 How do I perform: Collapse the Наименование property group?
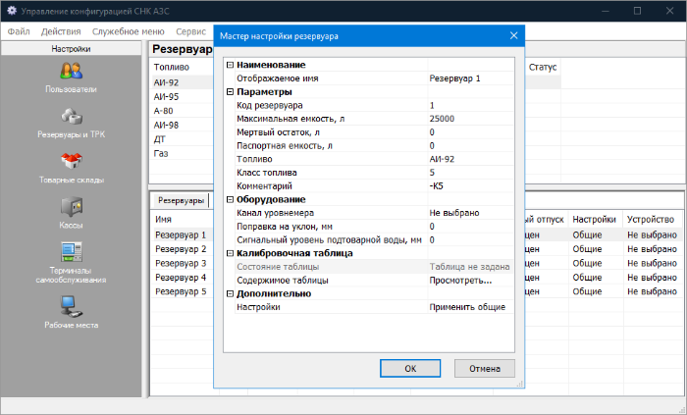click(x=230, y=65)
